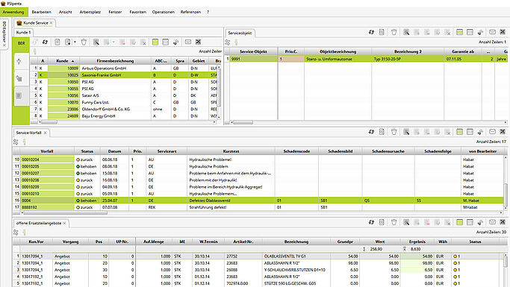Open the Bearbeiten menu
The height and width of the screenshot is (287, 510).
(41, 12)
